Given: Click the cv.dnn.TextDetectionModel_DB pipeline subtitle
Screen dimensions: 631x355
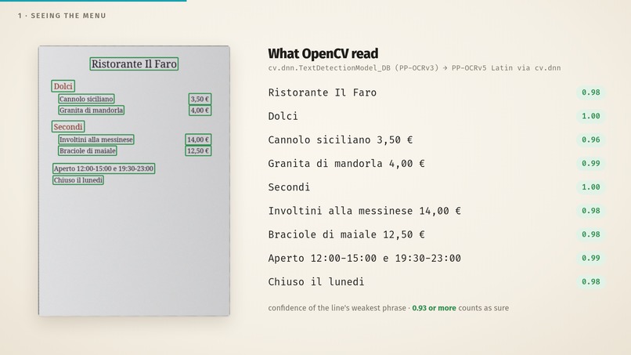Looking at the screenshot, I should (x=414, y=67).
